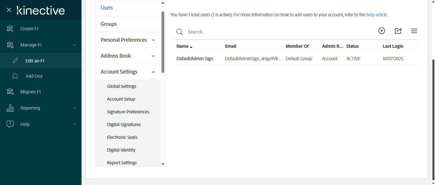Screen dimensions: 435x185
Task: Close the sidebar with the X icon
Action: 9,10
